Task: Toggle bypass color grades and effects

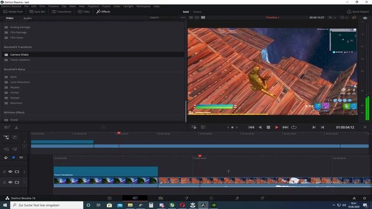Action: click(354, 17)
